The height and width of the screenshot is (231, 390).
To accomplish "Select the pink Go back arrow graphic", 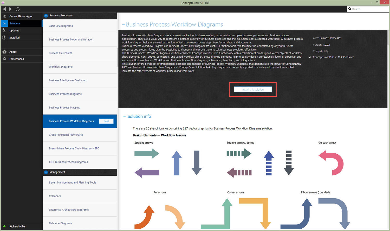I will coord(331,163).
